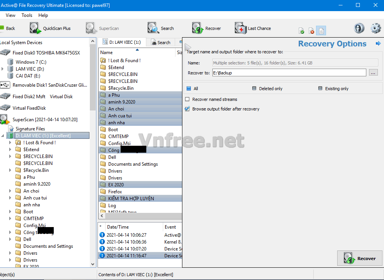Expand the An choi folder in tree
384x280 pixels.
point(10,191)
